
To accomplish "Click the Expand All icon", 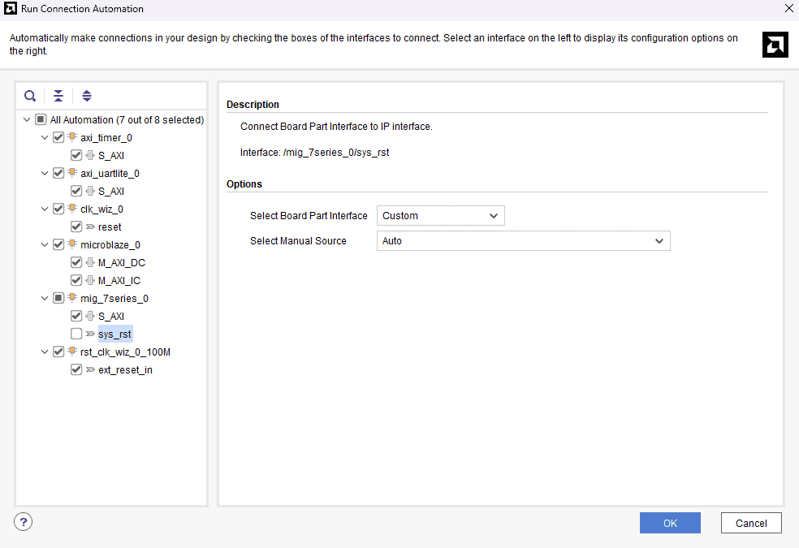I will (87, 96).
